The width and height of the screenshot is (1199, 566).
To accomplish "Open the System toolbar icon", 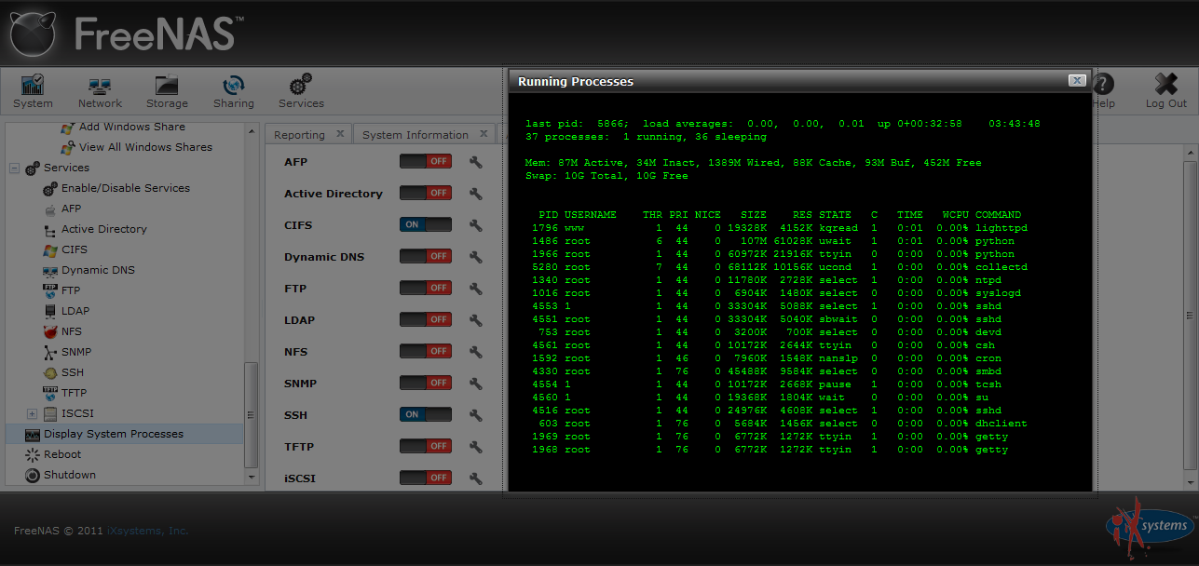I will point(33,91).
